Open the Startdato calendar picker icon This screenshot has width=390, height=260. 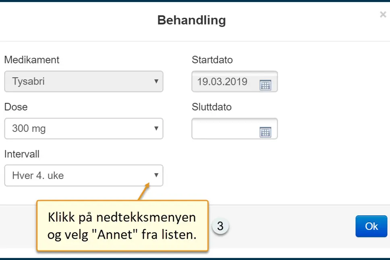pos(265,85)
